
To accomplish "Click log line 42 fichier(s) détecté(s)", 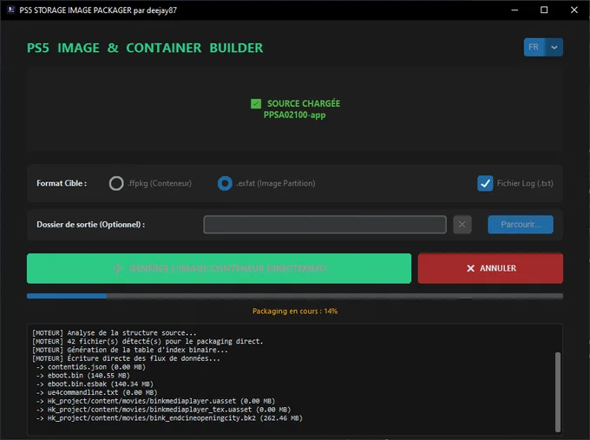I will pos(147,341).
